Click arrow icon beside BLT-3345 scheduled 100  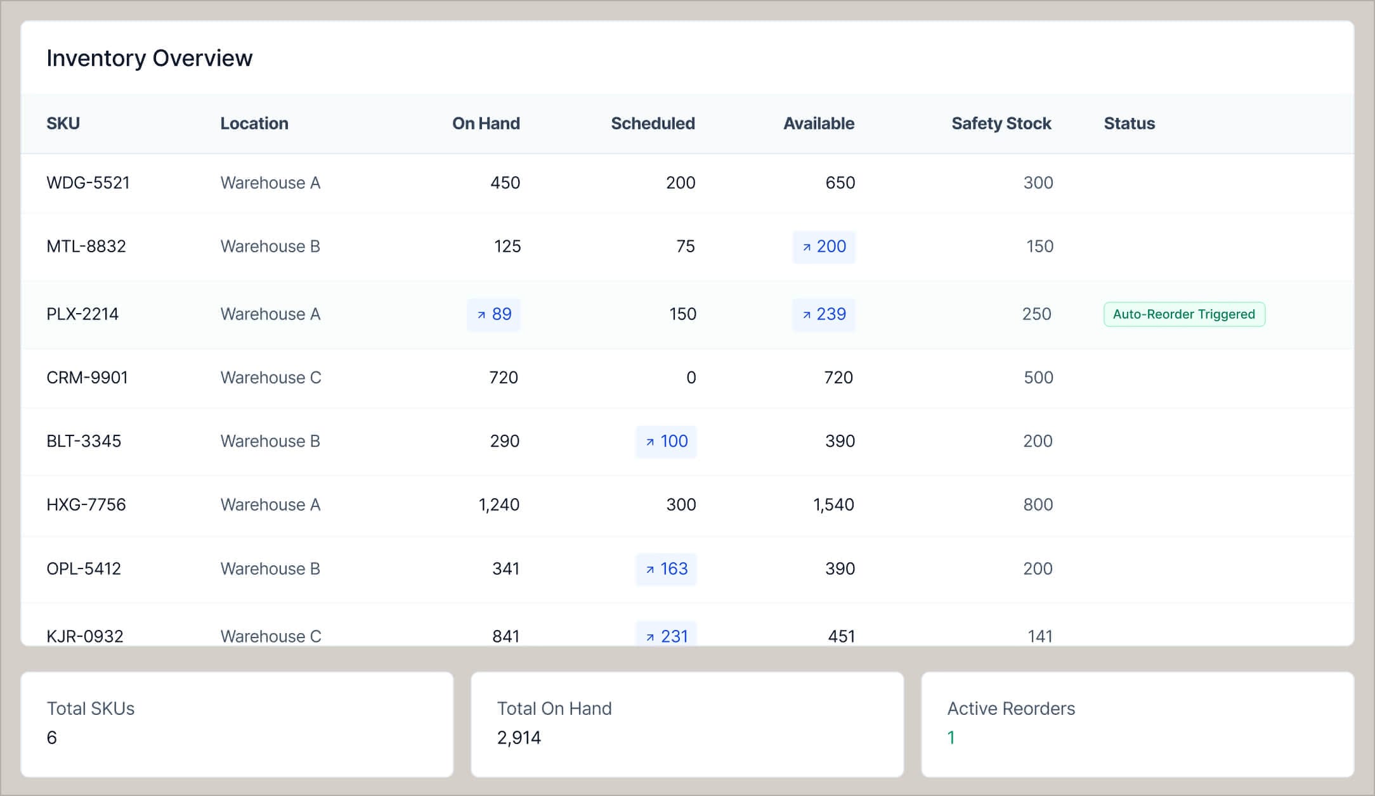pyautogui.click(x=650, y=442)
